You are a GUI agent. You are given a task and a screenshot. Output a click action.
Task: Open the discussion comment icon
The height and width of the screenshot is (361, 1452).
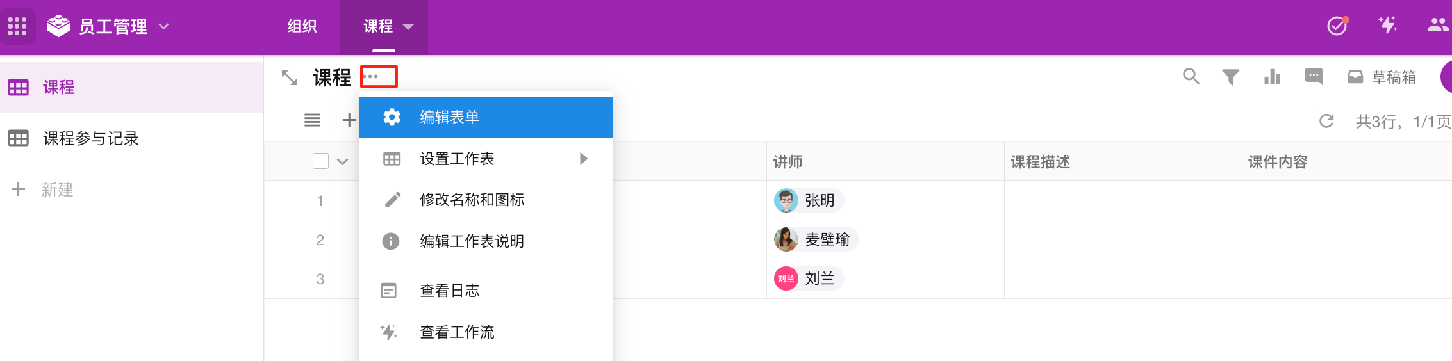tap(1314, 77)
